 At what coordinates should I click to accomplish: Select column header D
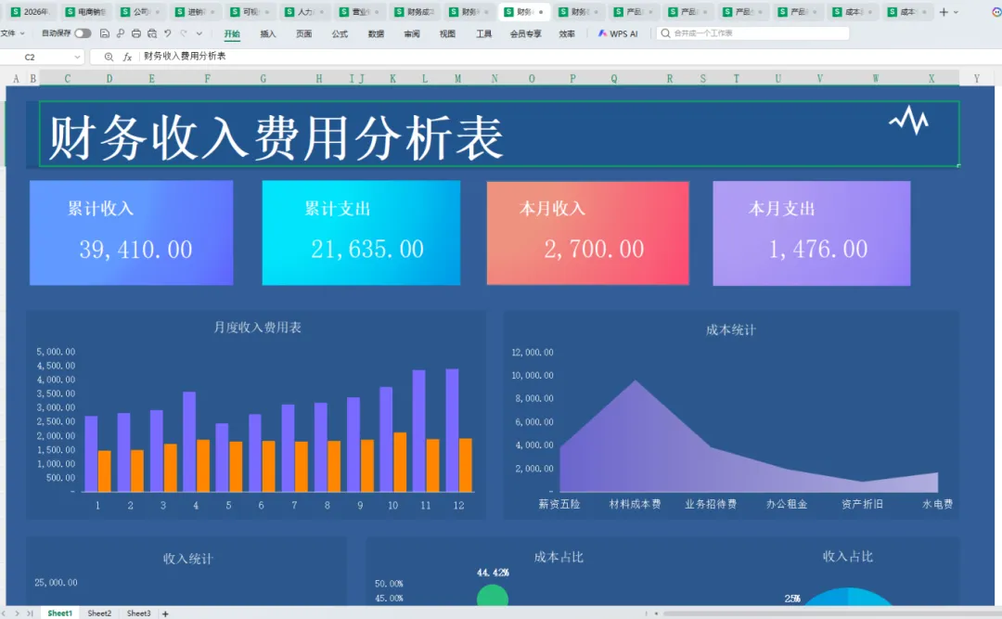tap(109, 79)
